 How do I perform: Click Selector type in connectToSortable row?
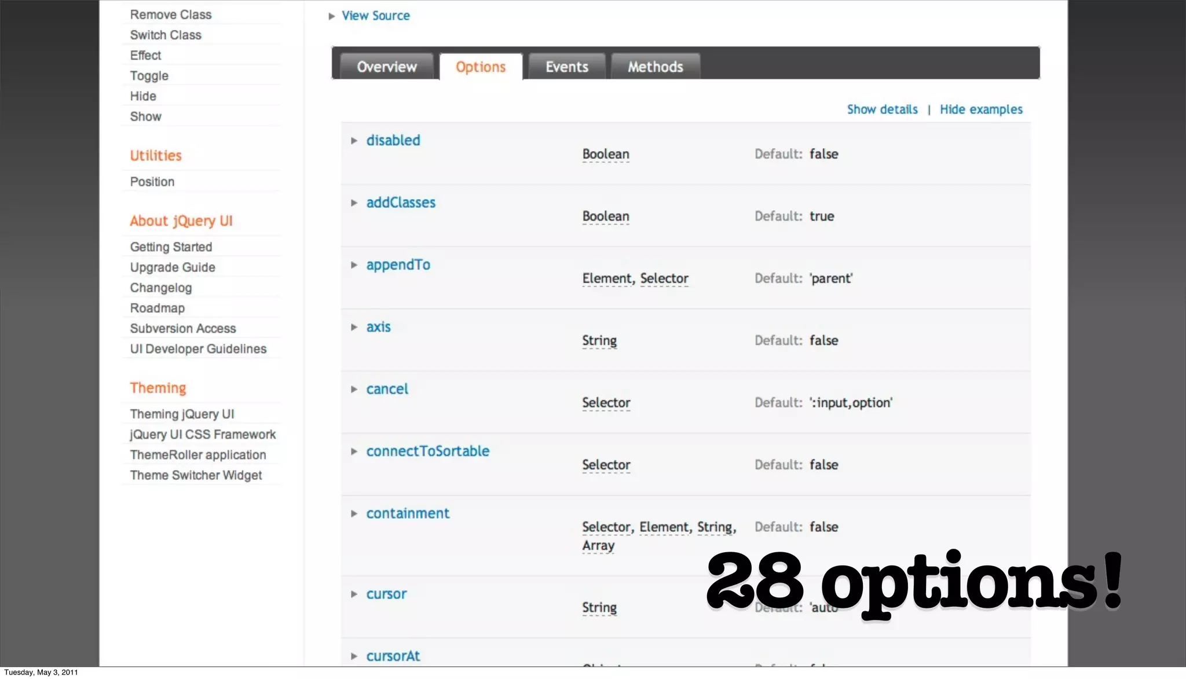606,465
